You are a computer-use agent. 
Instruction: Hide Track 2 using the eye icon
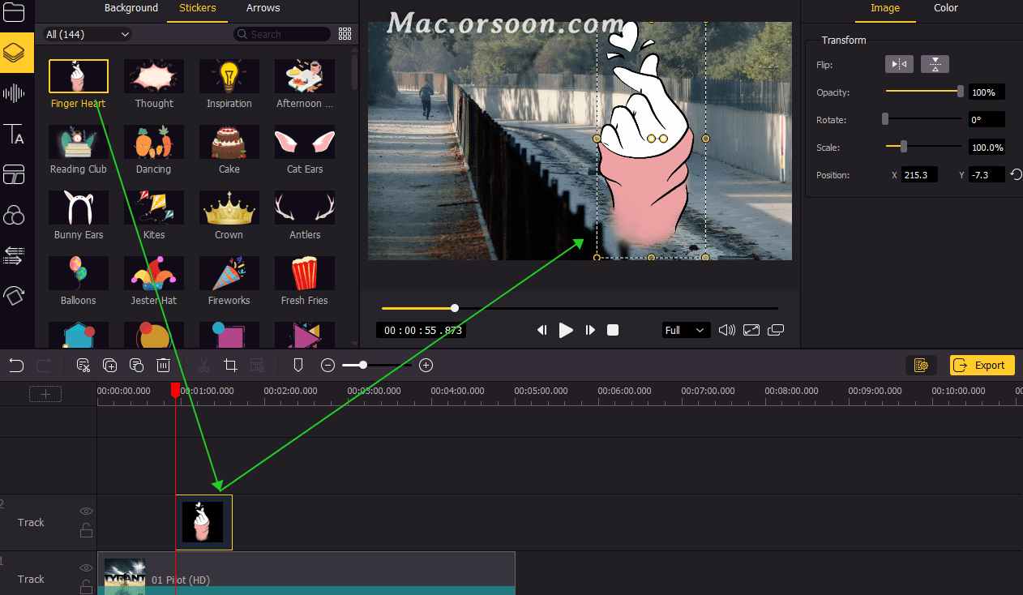coord(86,512)
